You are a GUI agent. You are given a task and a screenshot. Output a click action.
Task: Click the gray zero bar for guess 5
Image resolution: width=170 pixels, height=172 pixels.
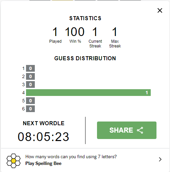click(x=30, y=101)
